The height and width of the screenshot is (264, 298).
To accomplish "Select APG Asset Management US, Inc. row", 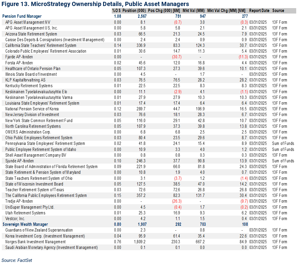I will 31,28.
